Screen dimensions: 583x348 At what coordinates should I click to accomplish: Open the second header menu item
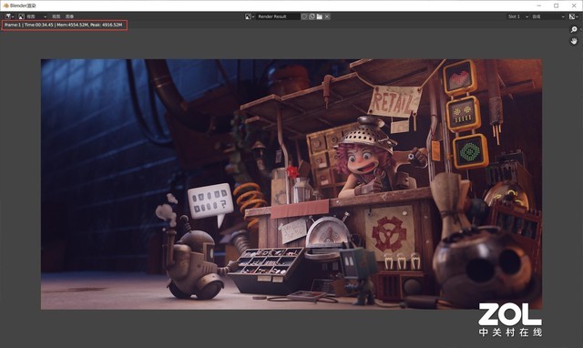tap(56, 16)
